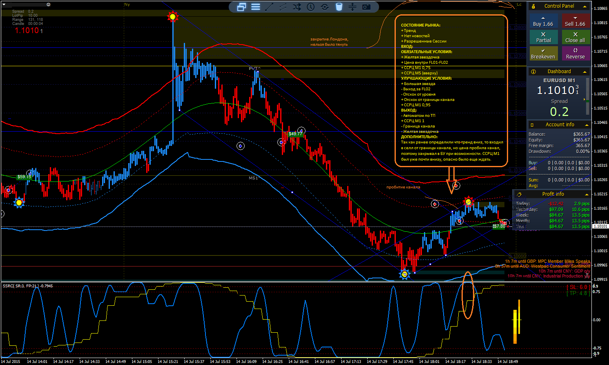Image resolution: width=609 pixels, height=365 pixels.
Task: Click the small square icon beside Account info
Action: pos(532,125)
